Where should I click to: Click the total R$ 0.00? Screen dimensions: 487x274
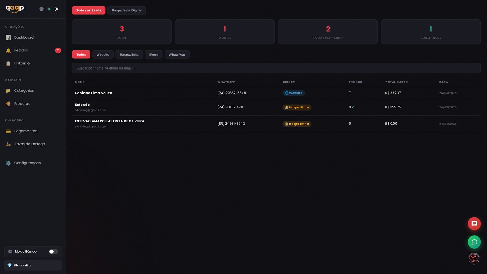click(391, 124)
